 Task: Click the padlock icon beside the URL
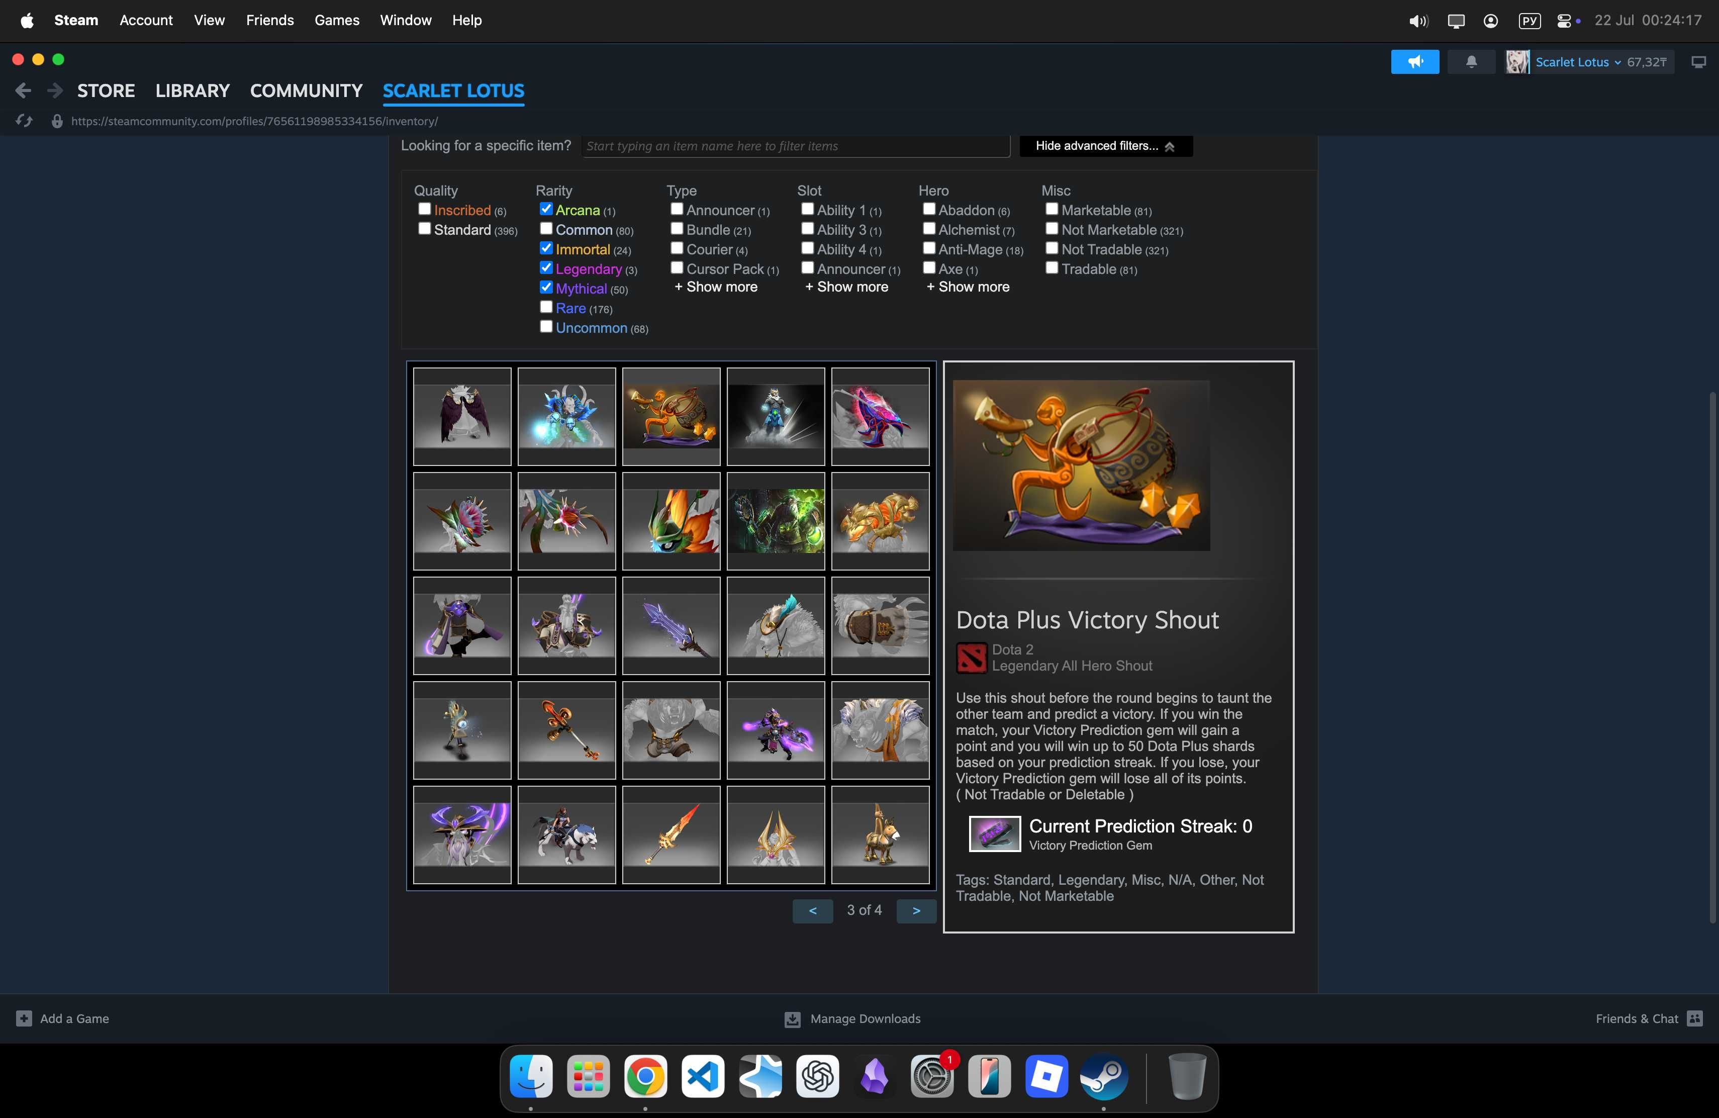pos(57,121)
